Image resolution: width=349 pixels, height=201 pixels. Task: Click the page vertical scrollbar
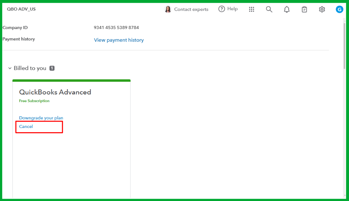[344, 46]
